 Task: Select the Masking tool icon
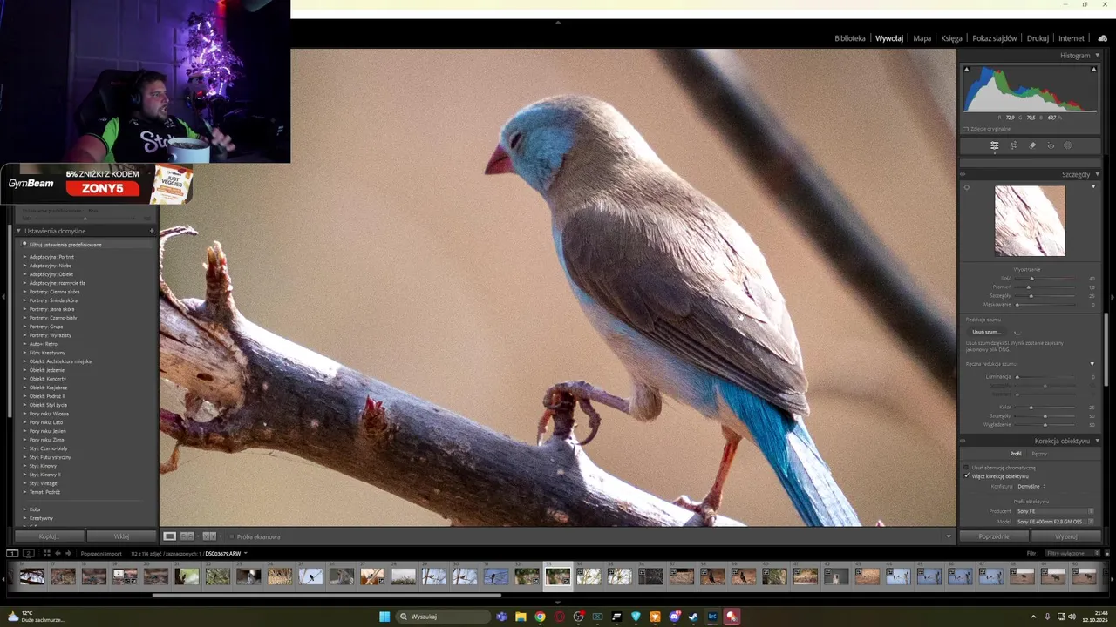(x=1068, y=145)
